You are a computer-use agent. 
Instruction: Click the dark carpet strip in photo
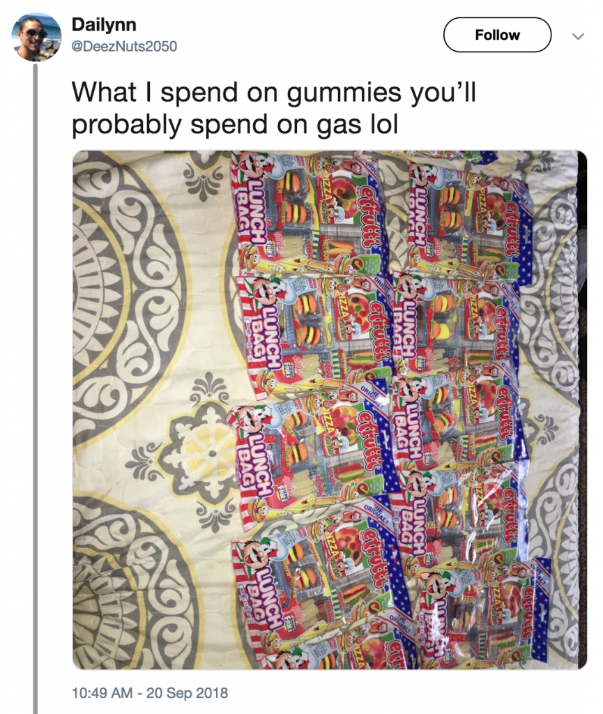coord(582,410)
